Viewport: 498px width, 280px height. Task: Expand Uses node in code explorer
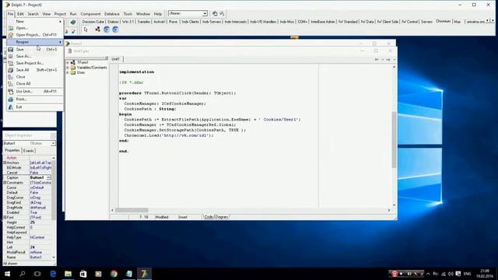[68, 72]
